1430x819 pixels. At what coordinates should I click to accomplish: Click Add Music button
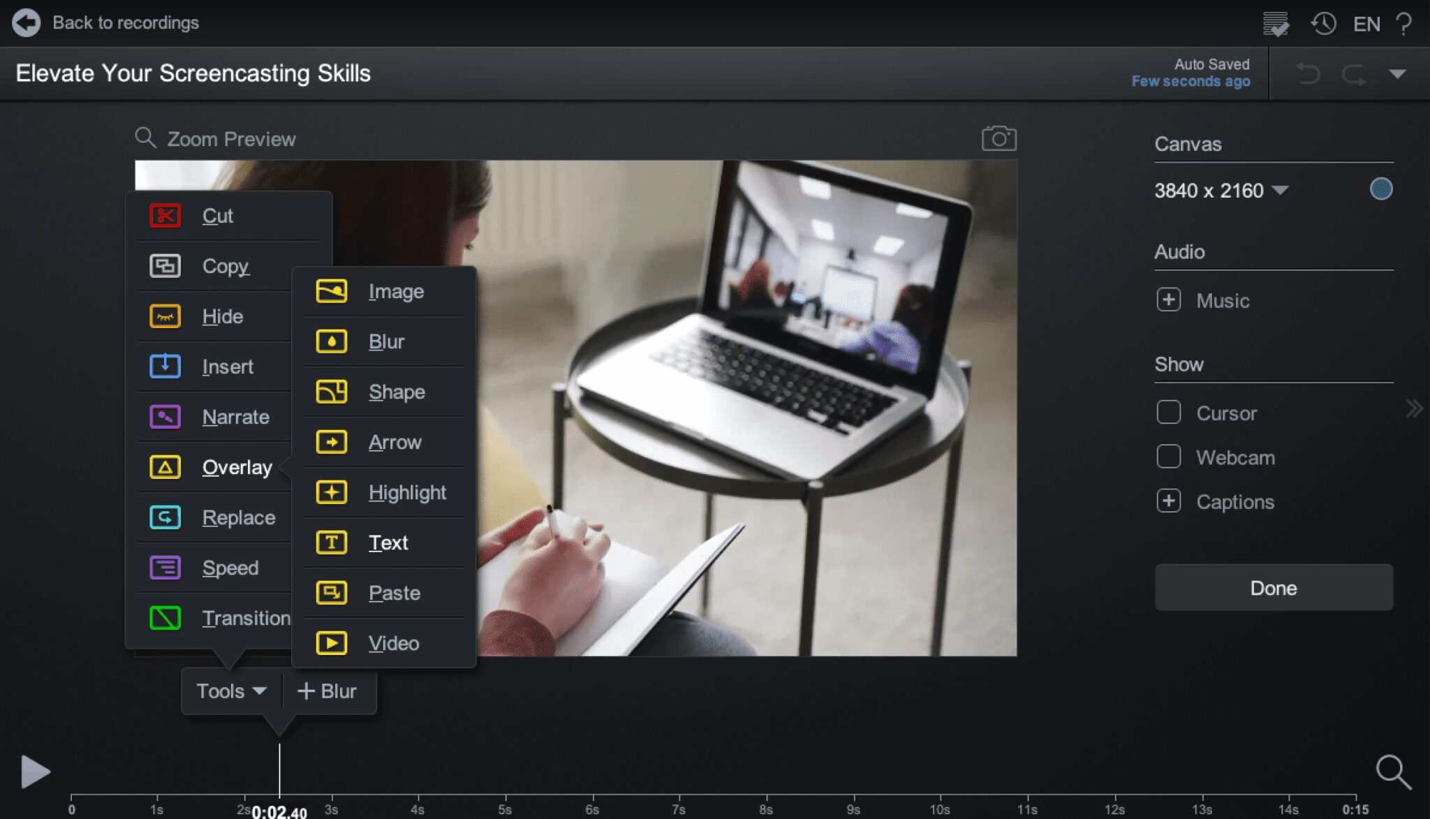tap(1170, 300)
